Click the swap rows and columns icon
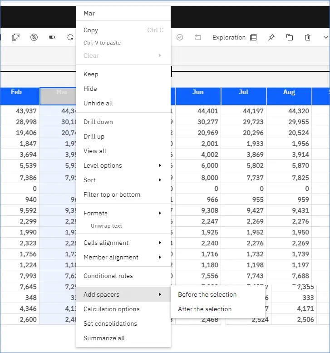Screen dimensions: 330x353 (16, 37)
